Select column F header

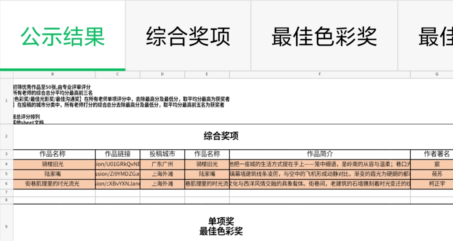(320, 74)
